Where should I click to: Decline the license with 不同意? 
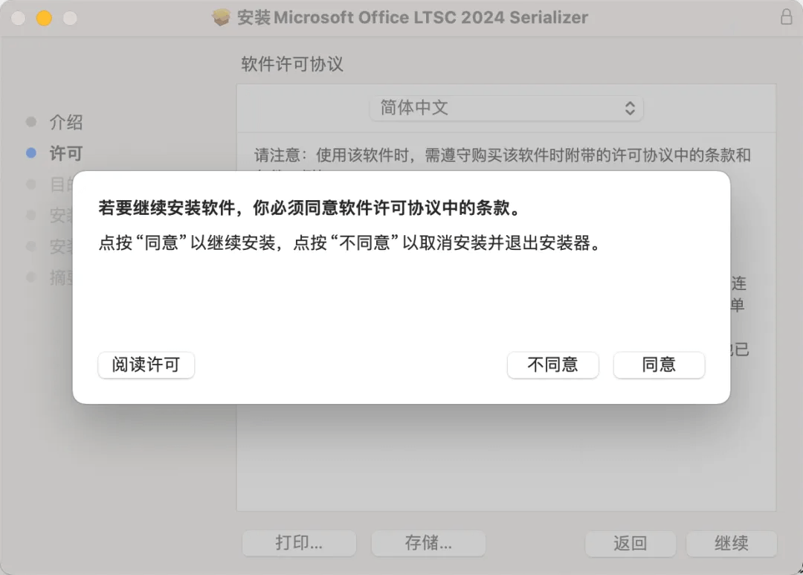(553, 365)
